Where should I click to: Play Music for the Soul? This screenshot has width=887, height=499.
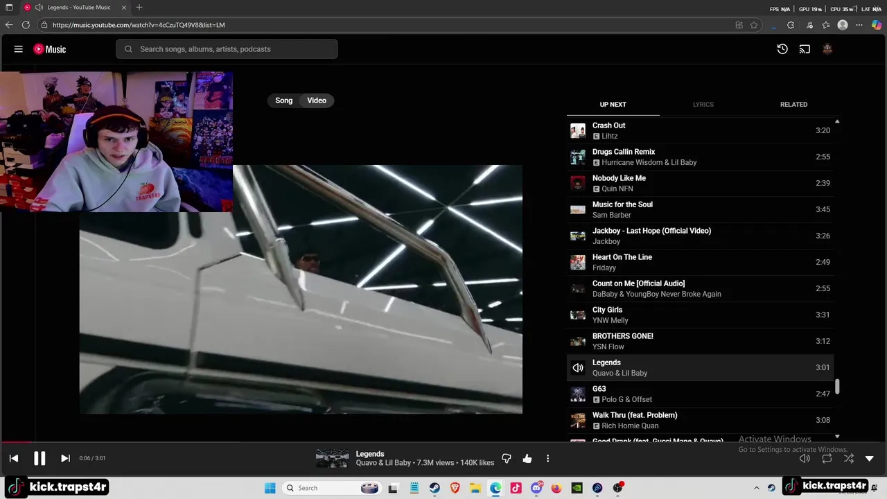pyautogui.click(x=700, y=209)
